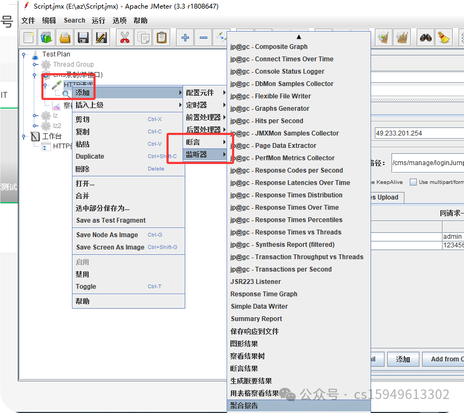Open the 选项 menu
The height and width of the screenshot is (413, 464).
119,20
